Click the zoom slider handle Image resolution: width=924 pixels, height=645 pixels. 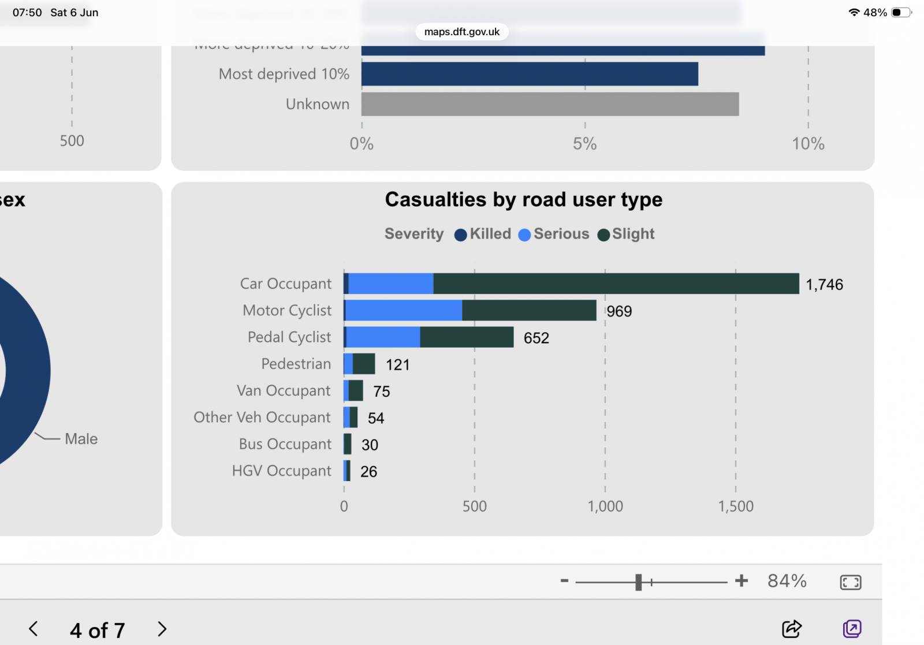(638, 582)
